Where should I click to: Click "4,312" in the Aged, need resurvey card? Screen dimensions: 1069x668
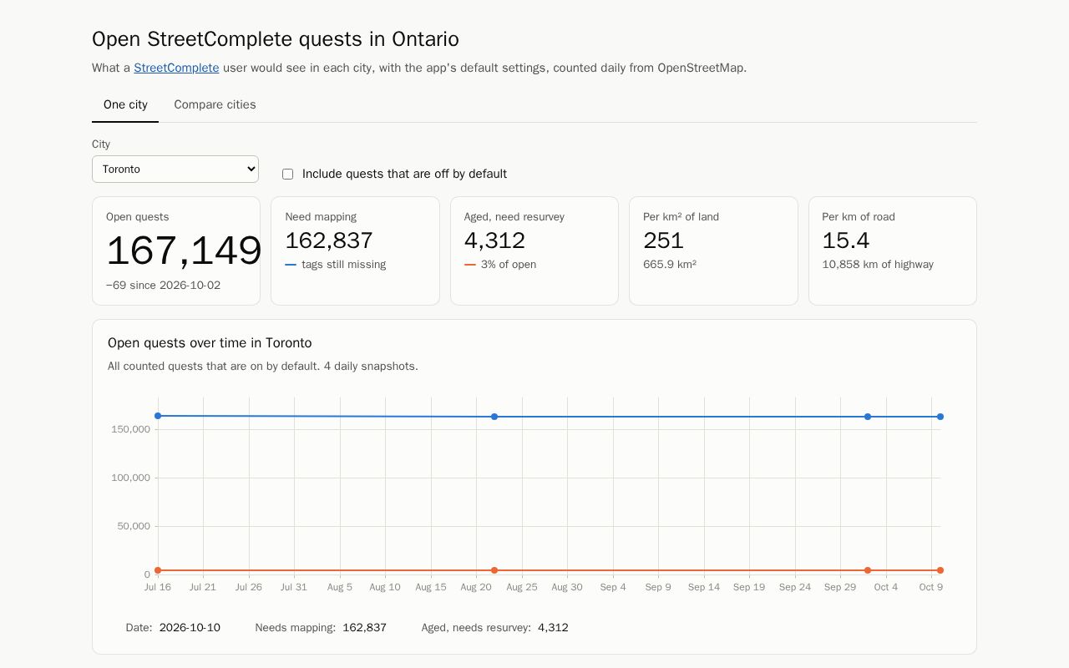pyautogui.click(x=494, y=240)
